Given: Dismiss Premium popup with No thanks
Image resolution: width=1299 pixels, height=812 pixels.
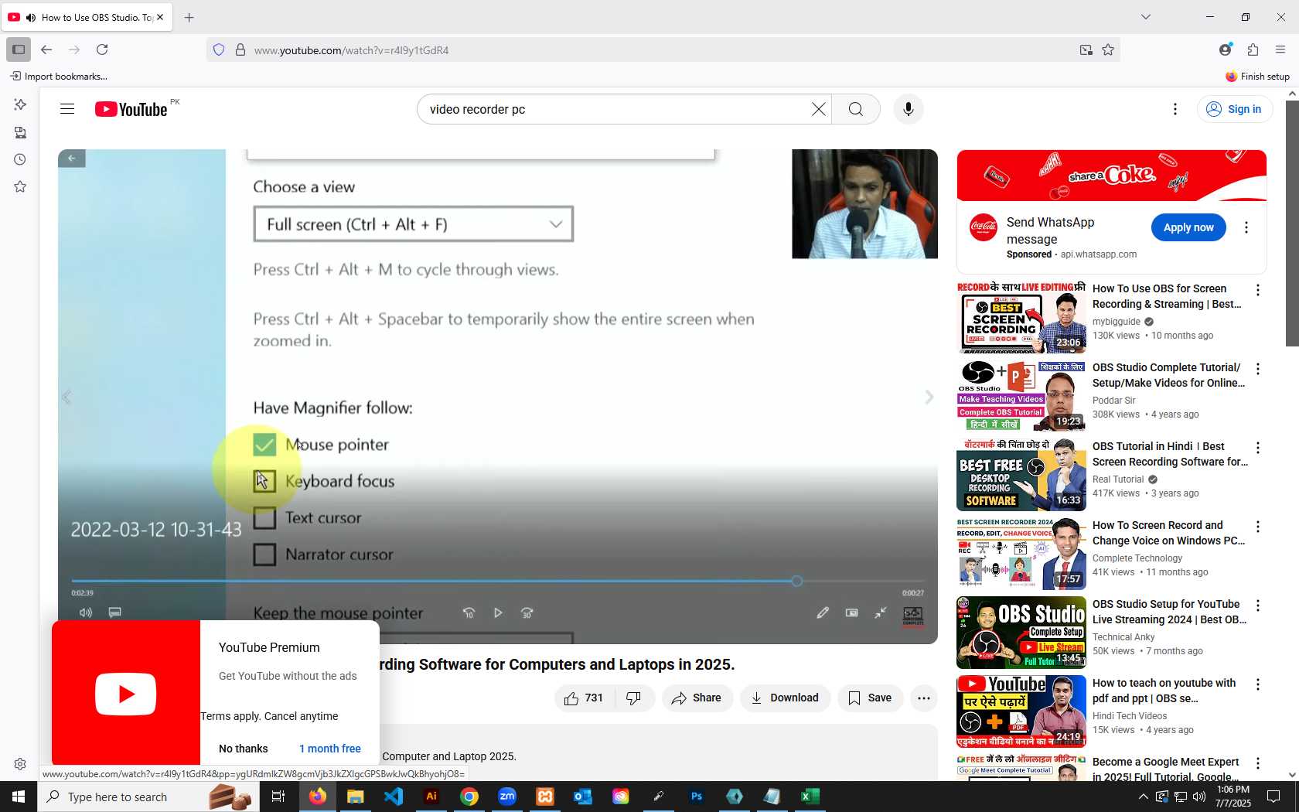Looking at the screenshot, I should pos(244,749).
